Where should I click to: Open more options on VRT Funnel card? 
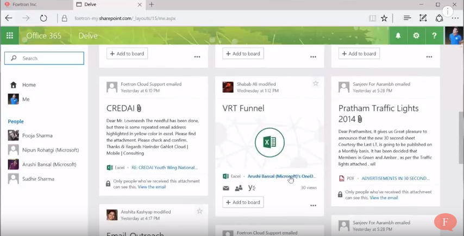coord(313,205)
